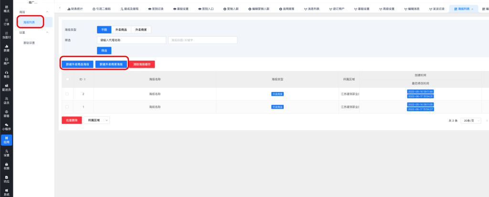Open 订单 in the left sidebar
The height and width of the screenshot is (197, 489).
pyautogui.click(x=6, y=21)
